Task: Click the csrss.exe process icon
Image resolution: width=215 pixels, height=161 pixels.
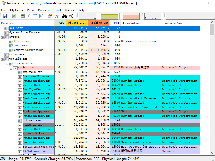Action: (6, 55)
